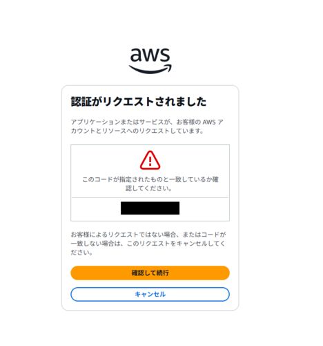
Task: Click the line starting お客様によるリクエストではない
Action: [148, 235]
